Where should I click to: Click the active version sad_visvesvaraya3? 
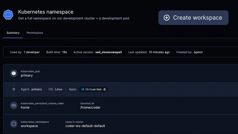[108, 52]
